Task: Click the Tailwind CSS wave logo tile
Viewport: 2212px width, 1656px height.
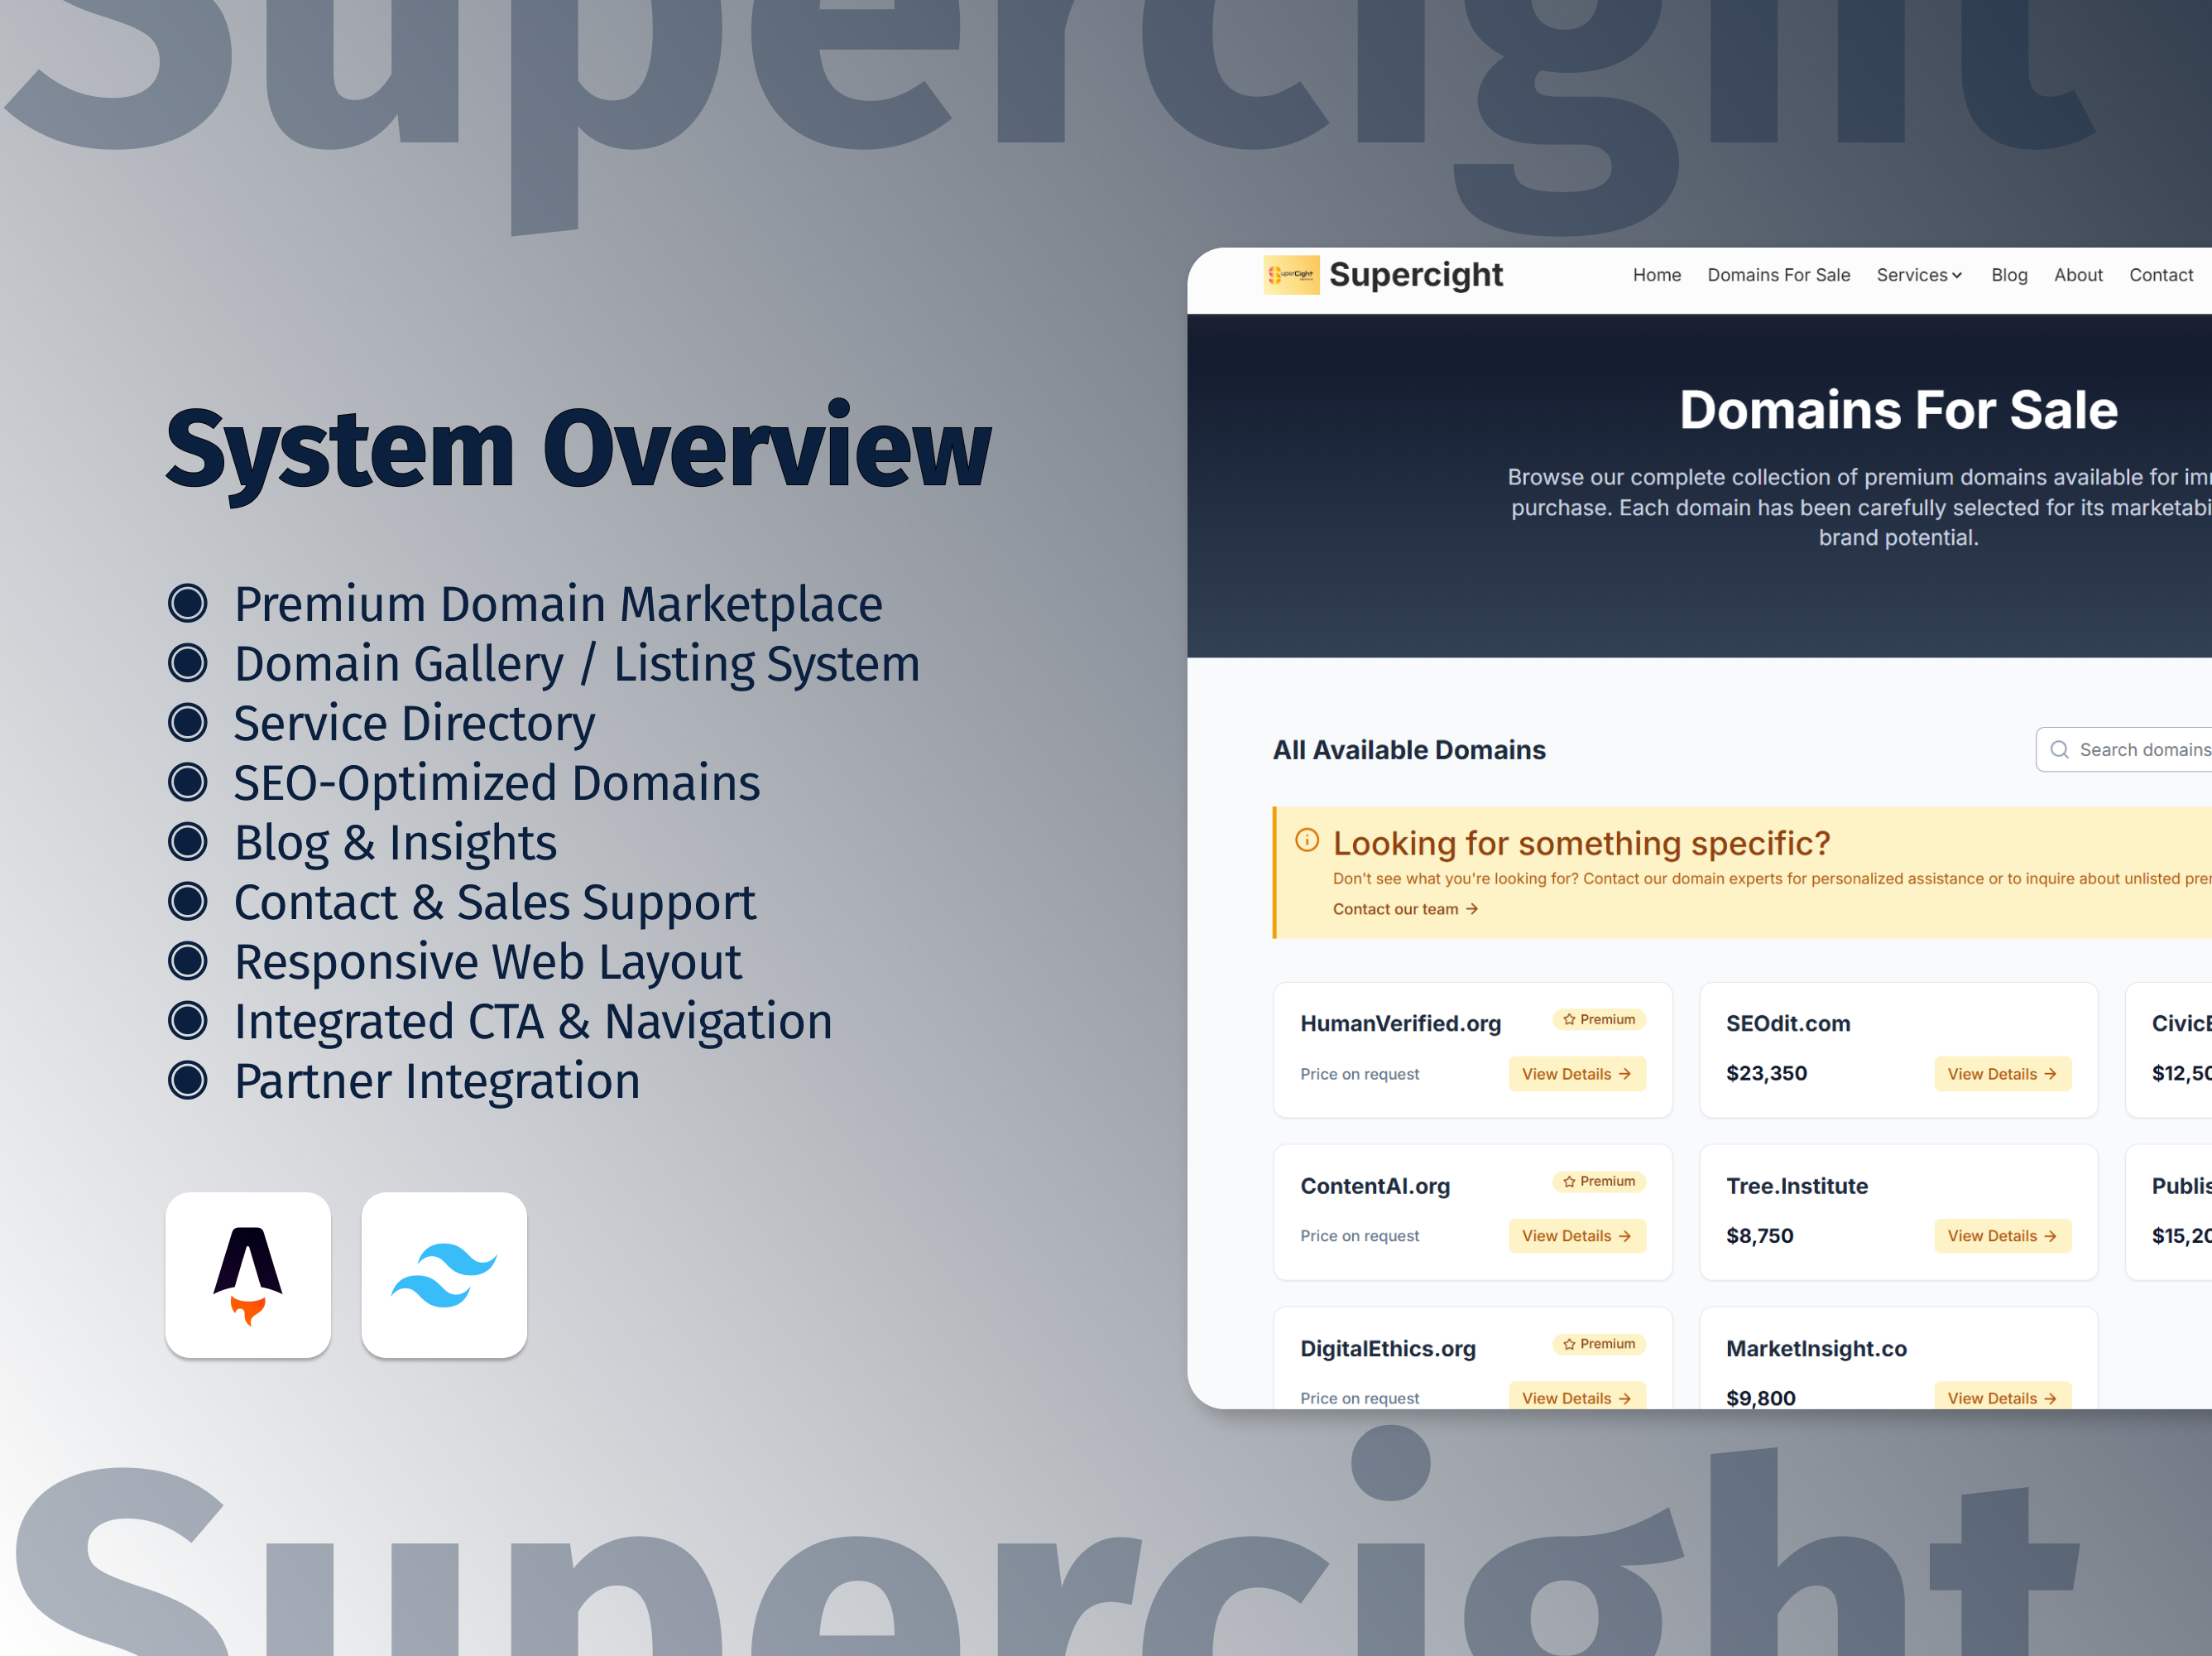Action: click(x=444, y=1273)
